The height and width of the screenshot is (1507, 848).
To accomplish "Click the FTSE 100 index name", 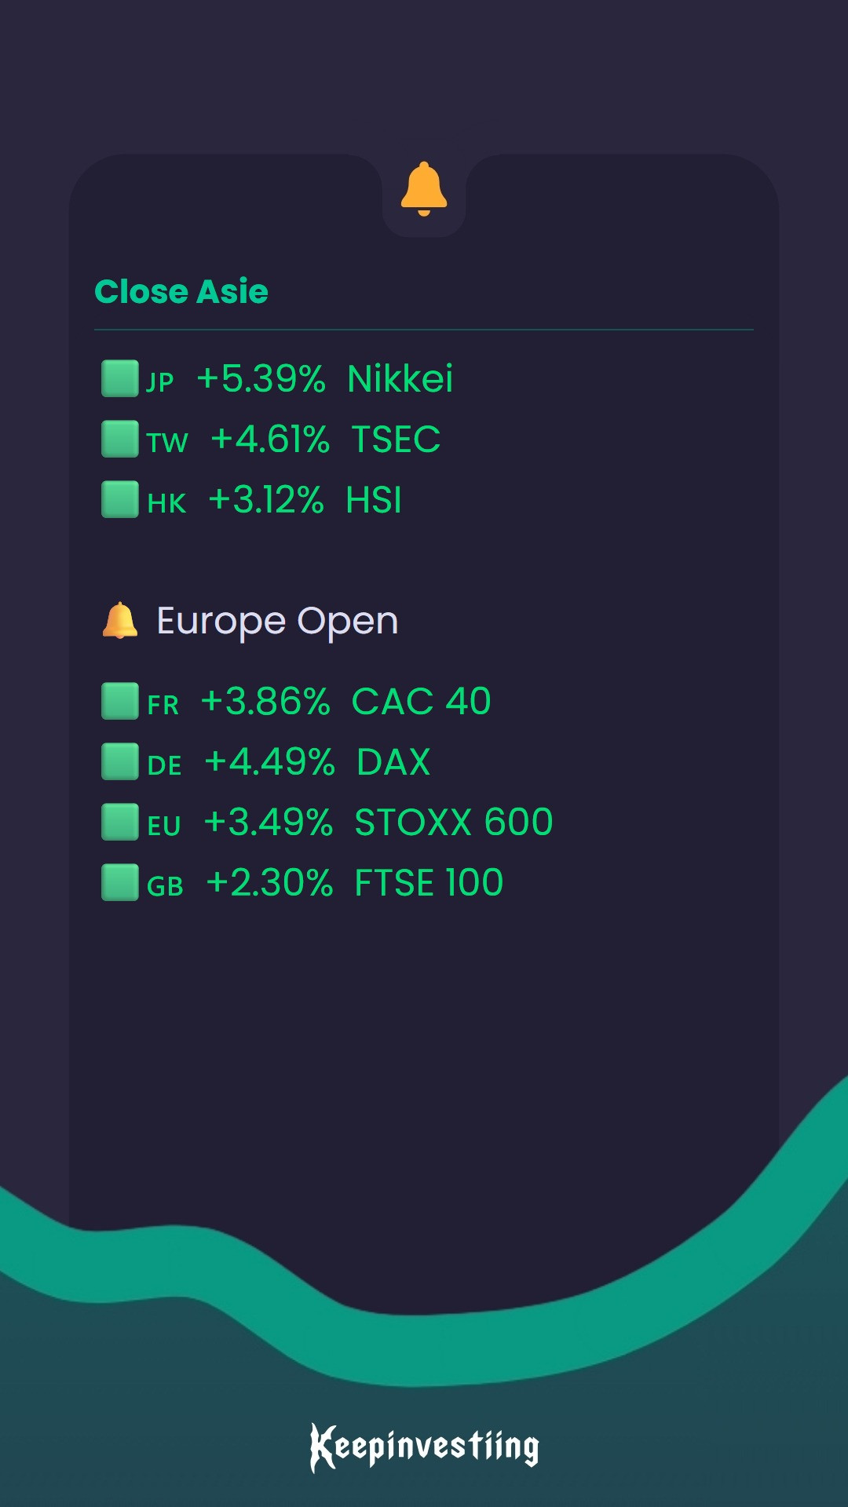I will (x=429, y=883).
